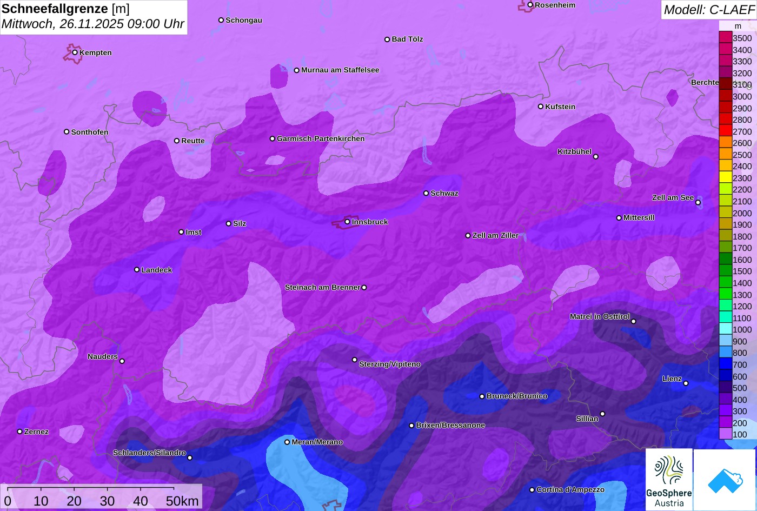Click the Zell am Ziller label

tap(495, 235)
